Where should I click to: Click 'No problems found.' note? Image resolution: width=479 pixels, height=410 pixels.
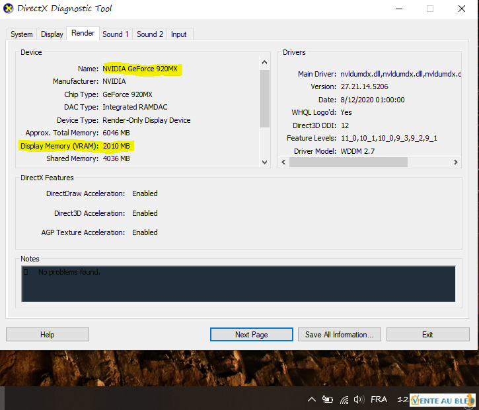(x=69, y=272)
